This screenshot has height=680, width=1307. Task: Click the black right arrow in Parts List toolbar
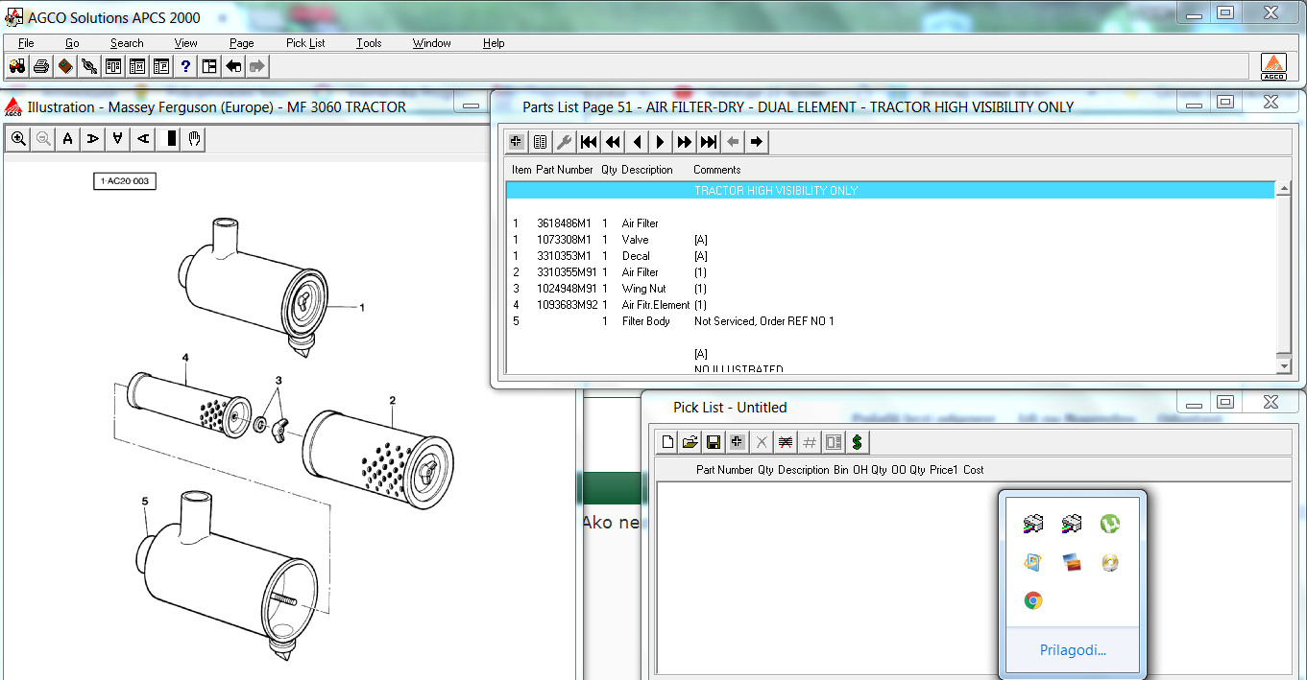757,142
